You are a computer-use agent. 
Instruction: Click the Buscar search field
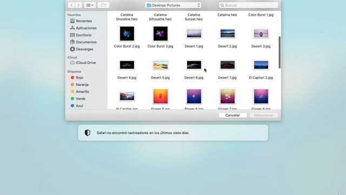pos(249,5)
